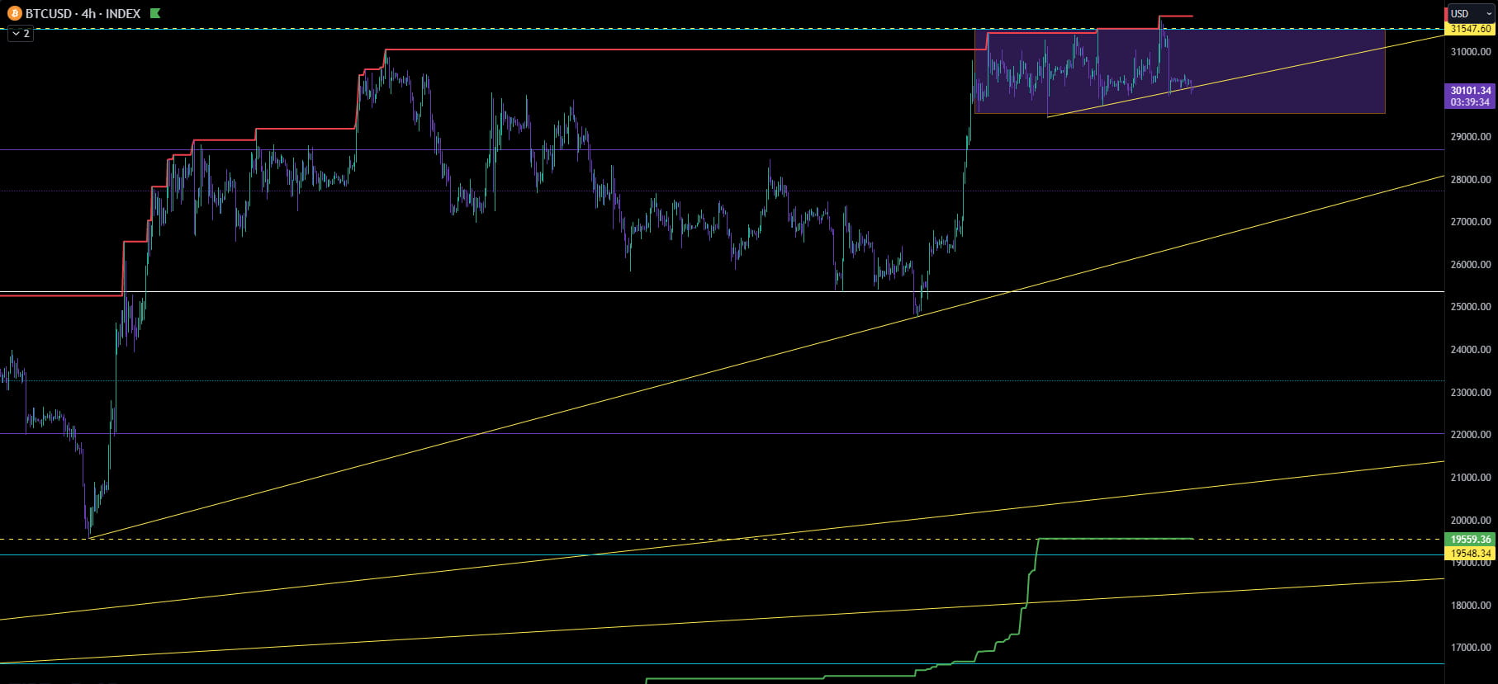1498x684 pixels.
Task: Click the 29000.00 price scale value
Action: [1471, 137]
